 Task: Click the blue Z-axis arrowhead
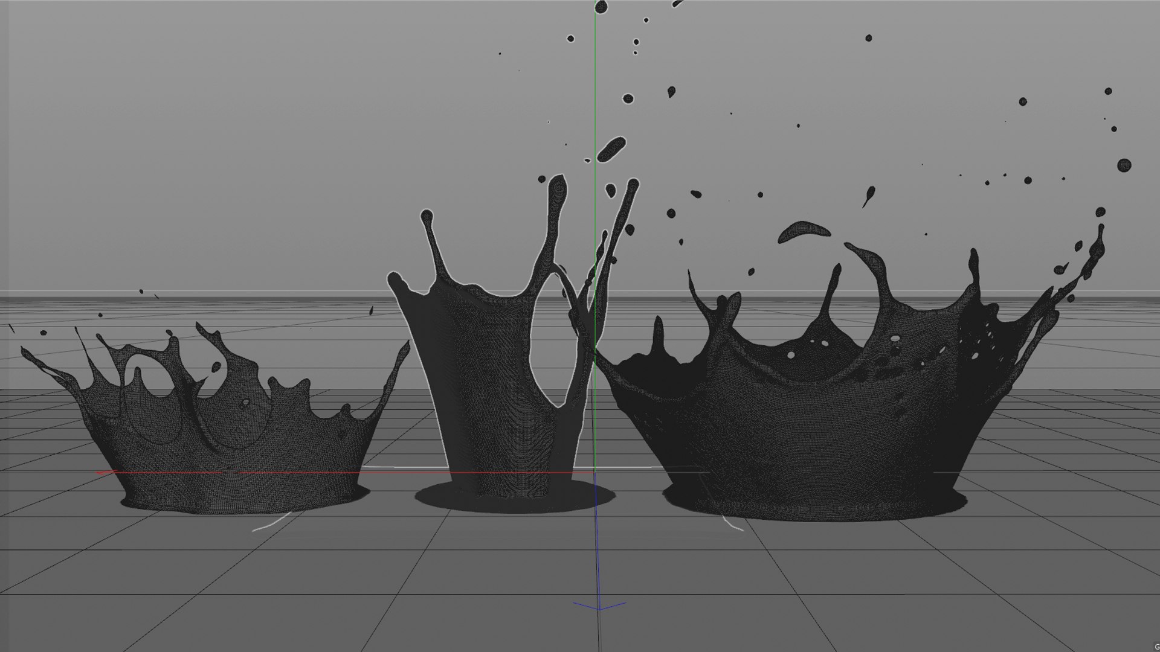point(599,606)
